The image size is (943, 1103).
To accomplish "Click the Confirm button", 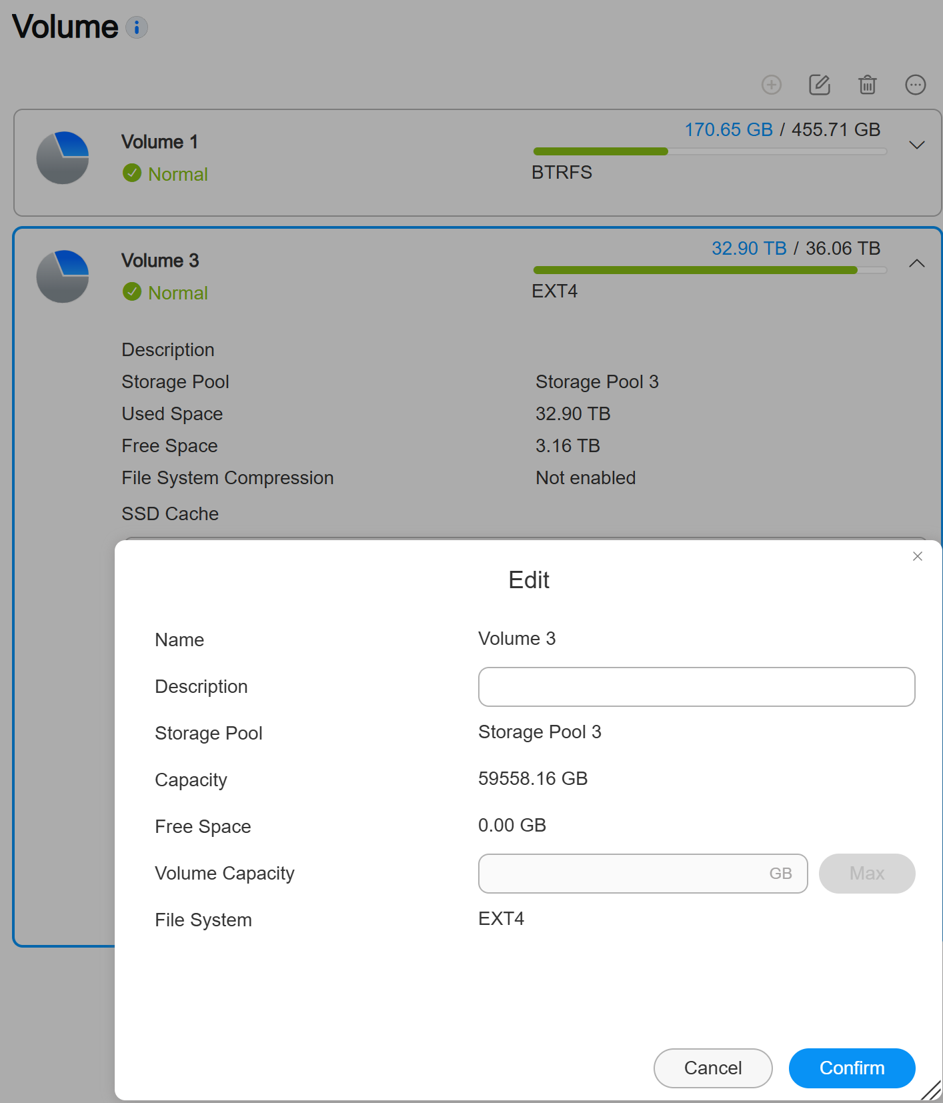I will pyautogui.click(x=852, y=1068).
